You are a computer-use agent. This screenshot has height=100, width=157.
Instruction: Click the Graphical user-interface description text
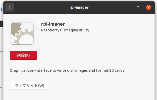[67, 70]
